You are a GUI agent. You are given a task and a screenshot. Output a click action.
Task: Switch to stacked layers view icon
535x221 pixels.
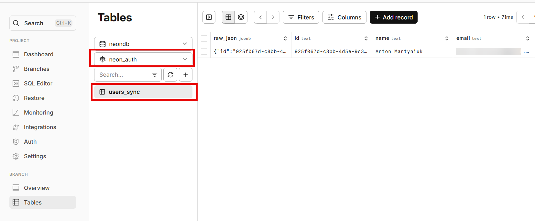click(x=241, y=17)
